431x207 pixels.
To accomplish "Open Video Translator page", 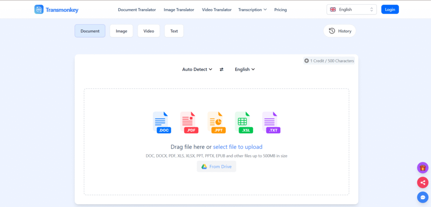I will point(217,10).
